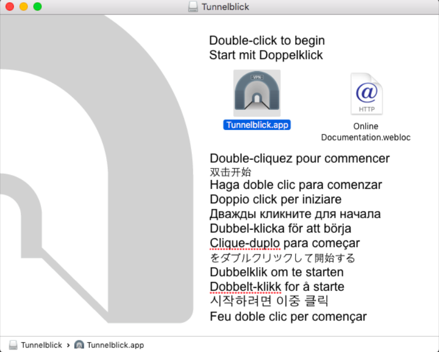Click the Tunnelblick disk icon in path bar
The width and height of the screenshot is (439, 352).
pos(13,345)
